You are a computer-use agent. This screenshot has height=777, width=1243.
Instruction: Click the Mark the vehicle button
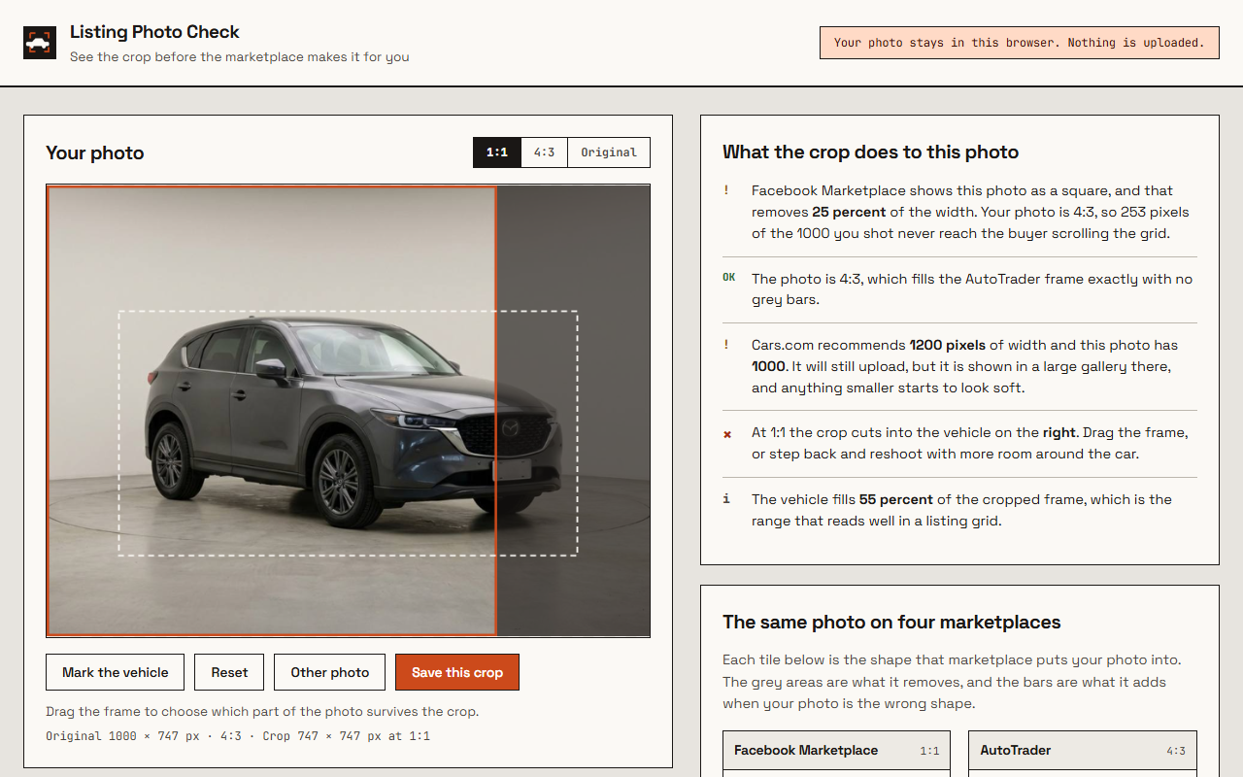click(x=116, y=672)
